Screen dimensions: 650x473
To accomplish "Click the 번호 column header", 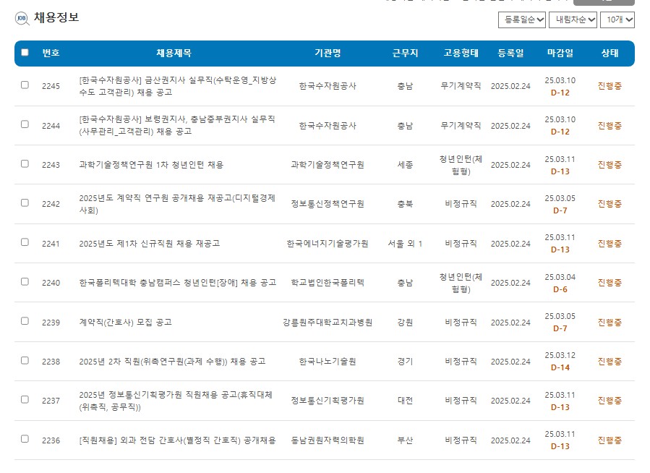I will [50, 53].
